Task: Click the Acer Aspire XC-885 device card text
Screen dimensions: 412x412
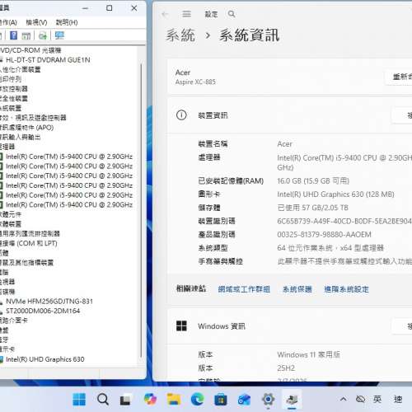Action: (195, 77)
